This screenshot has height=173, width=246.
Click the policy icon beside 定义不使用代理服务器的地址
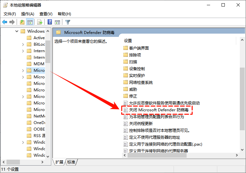pyautogui.click(x=126, y=137)
